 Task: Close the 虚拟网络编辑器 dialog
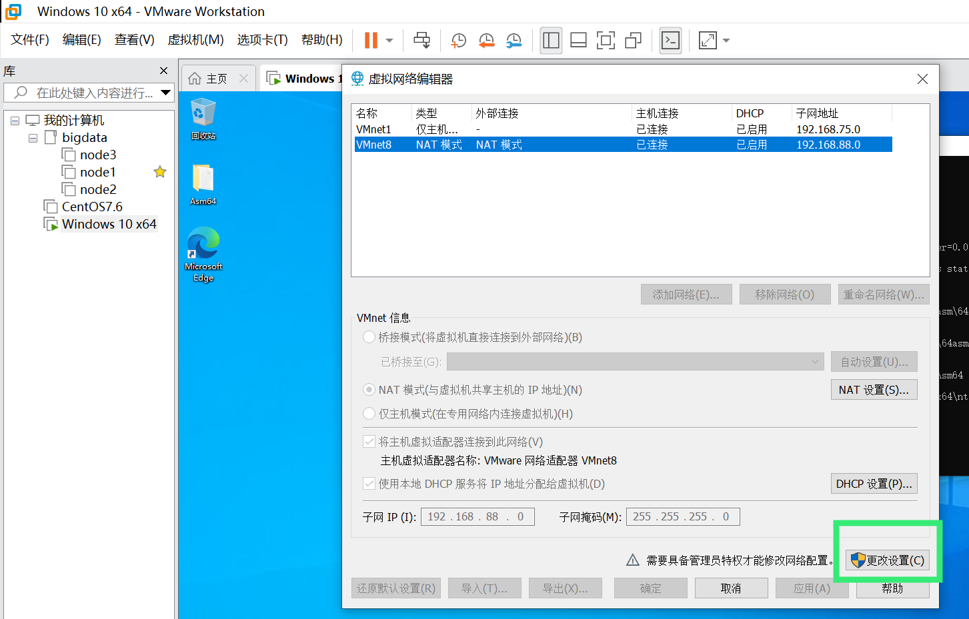point(922,79)
